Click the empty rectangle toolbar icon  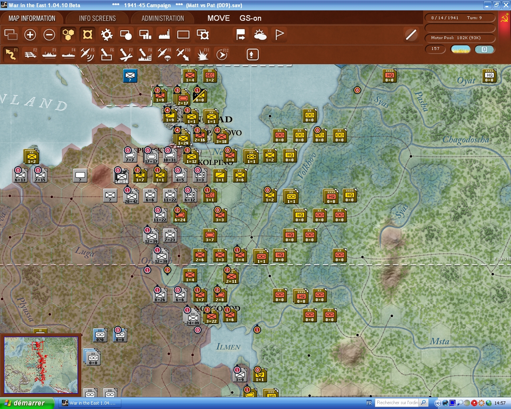coord(183,35)
